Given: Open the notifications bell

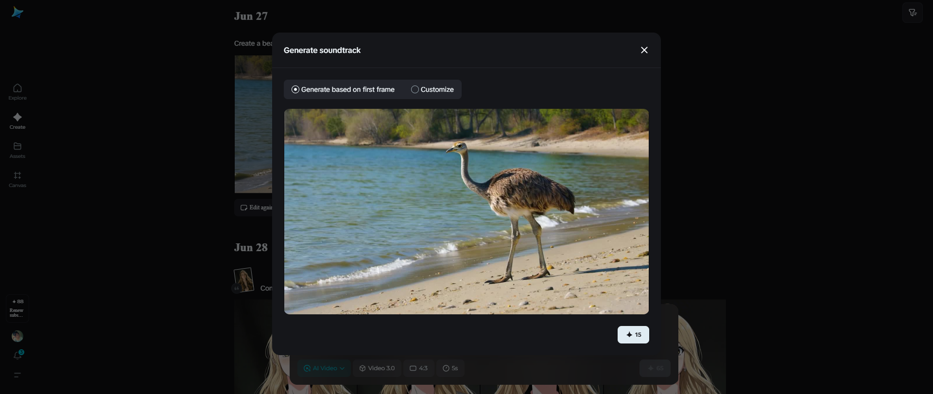Looking at the screenshot, I should tap(17, 355).
